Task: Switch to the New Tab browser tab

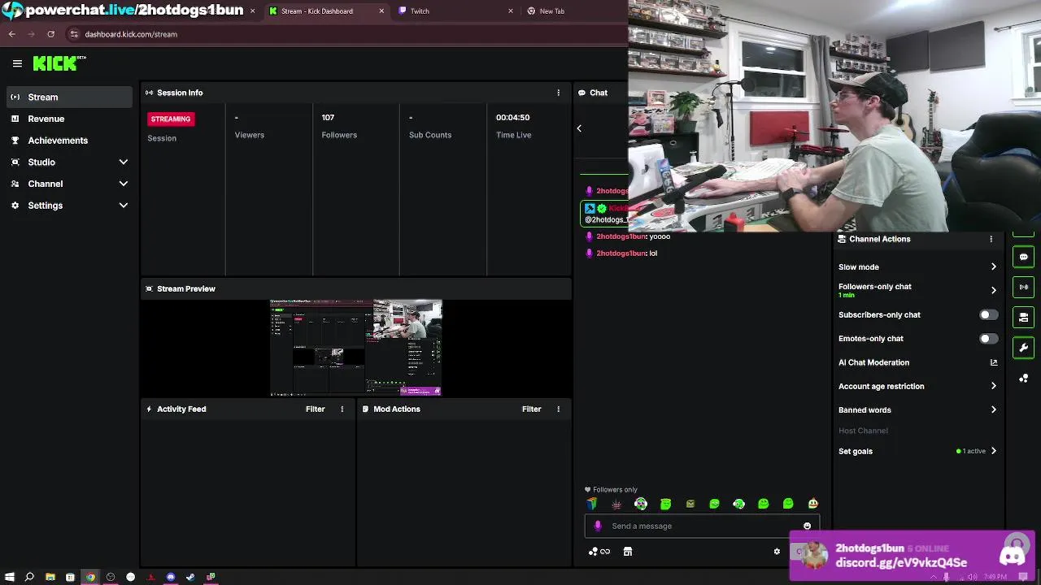Action: click(573, 11)
